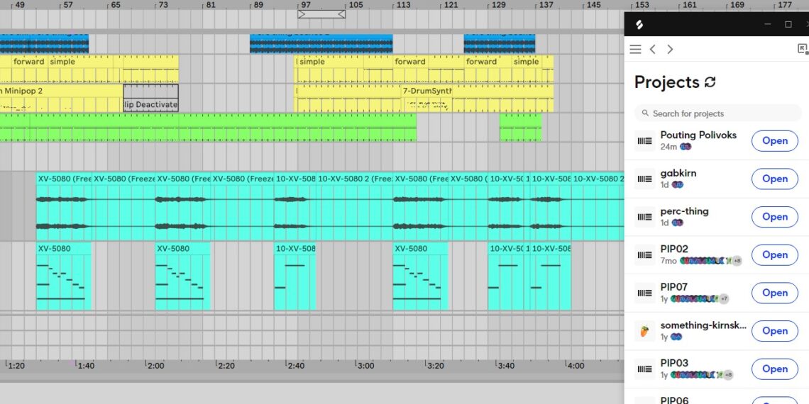Click the gabkirn project icon
Screen dimensions: 809x404
pos(645,179)
